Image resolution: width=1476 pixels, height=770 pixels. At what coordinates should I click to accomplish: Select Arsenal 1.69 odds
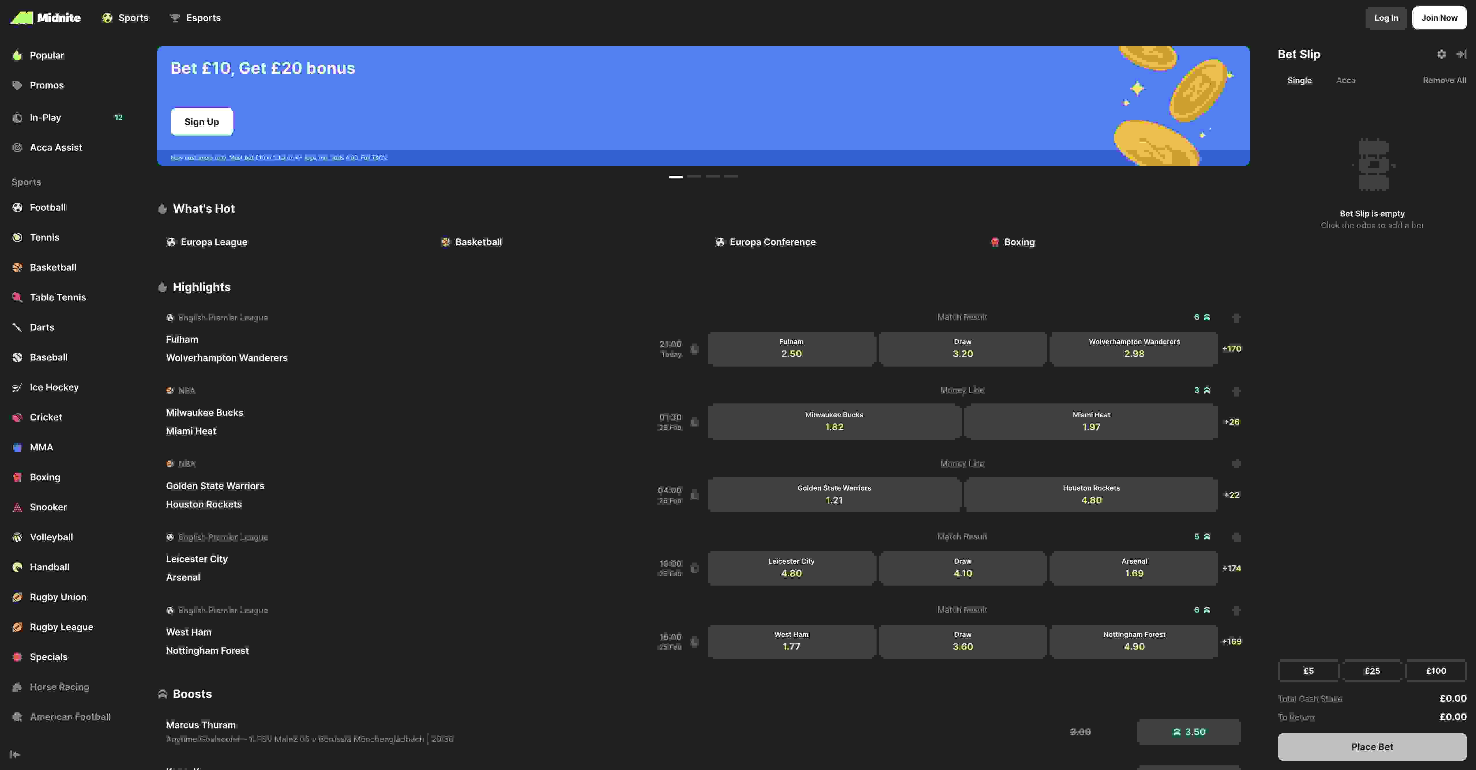[1133, 569]
